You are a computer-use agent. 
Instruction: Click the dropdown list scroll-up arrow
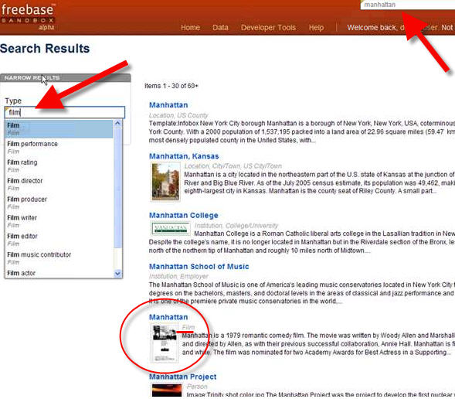coord(117,123)
